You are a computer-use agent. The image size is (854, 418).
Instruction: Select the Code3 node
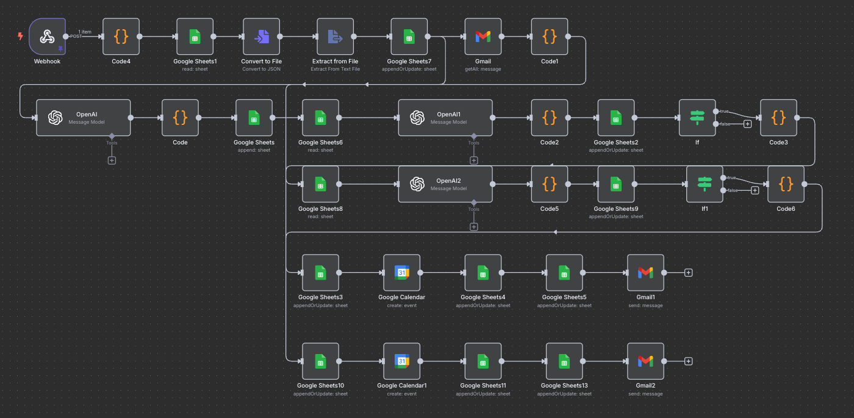[778, 118]
